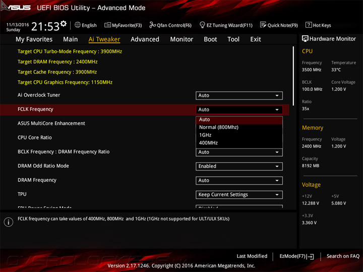
Task: Click Voltage heading in Hardware Monitor
Action: (311, 184)
